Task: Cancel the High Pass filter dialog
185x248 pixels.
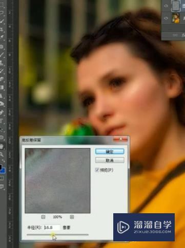Action: coord(110,160)
